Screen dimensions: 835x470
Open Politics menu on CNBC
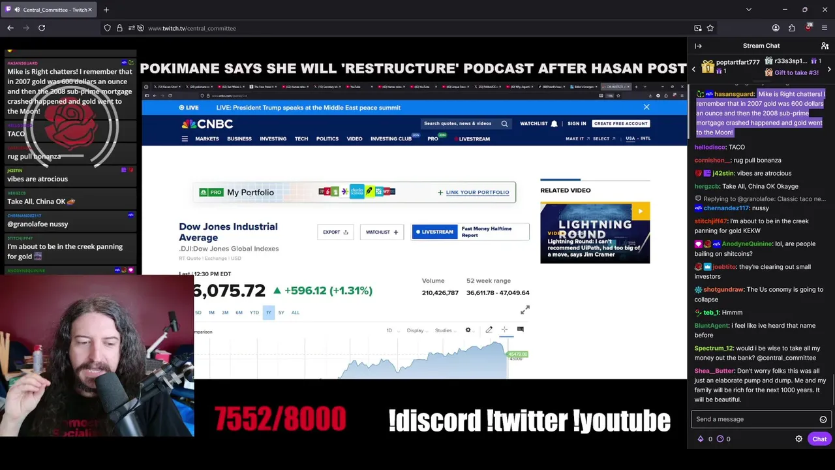click(x=327, y=139)
